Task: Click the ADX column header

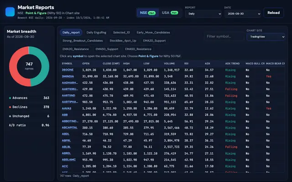Action: pos(207,64)
